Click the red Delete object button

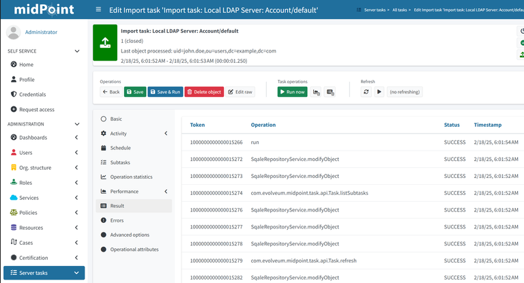tap(204, 92)
